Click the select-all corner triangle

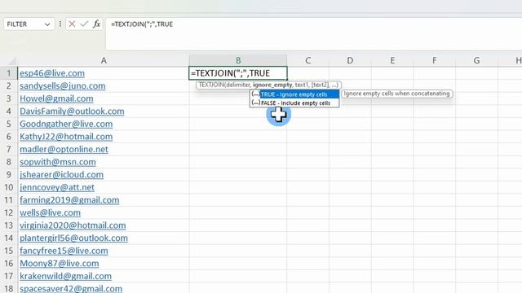coord(12,61)
